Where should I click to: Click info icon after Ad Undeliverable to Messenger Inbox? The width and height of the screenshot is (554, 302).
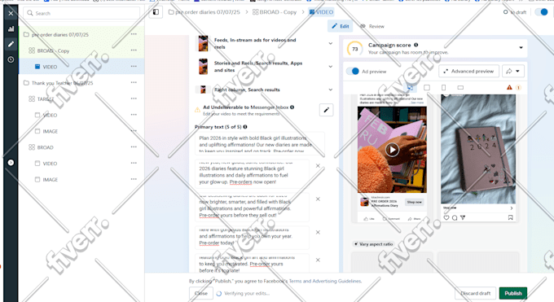pos(292,107)
